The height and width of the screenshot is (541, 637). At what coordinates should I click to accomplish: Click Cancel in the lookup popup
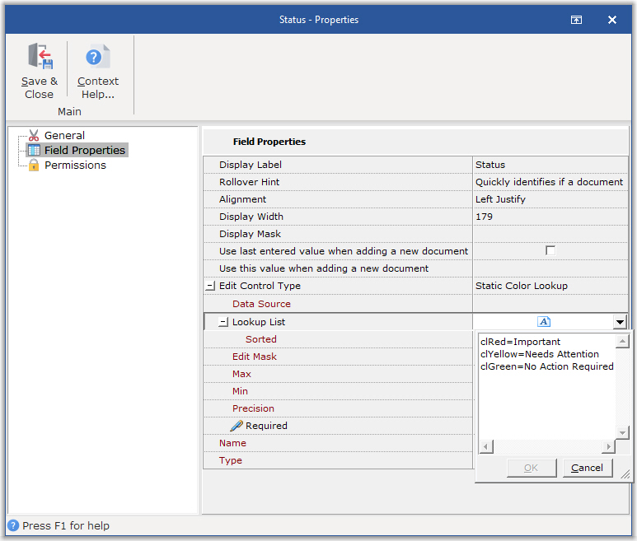(588, 468)
